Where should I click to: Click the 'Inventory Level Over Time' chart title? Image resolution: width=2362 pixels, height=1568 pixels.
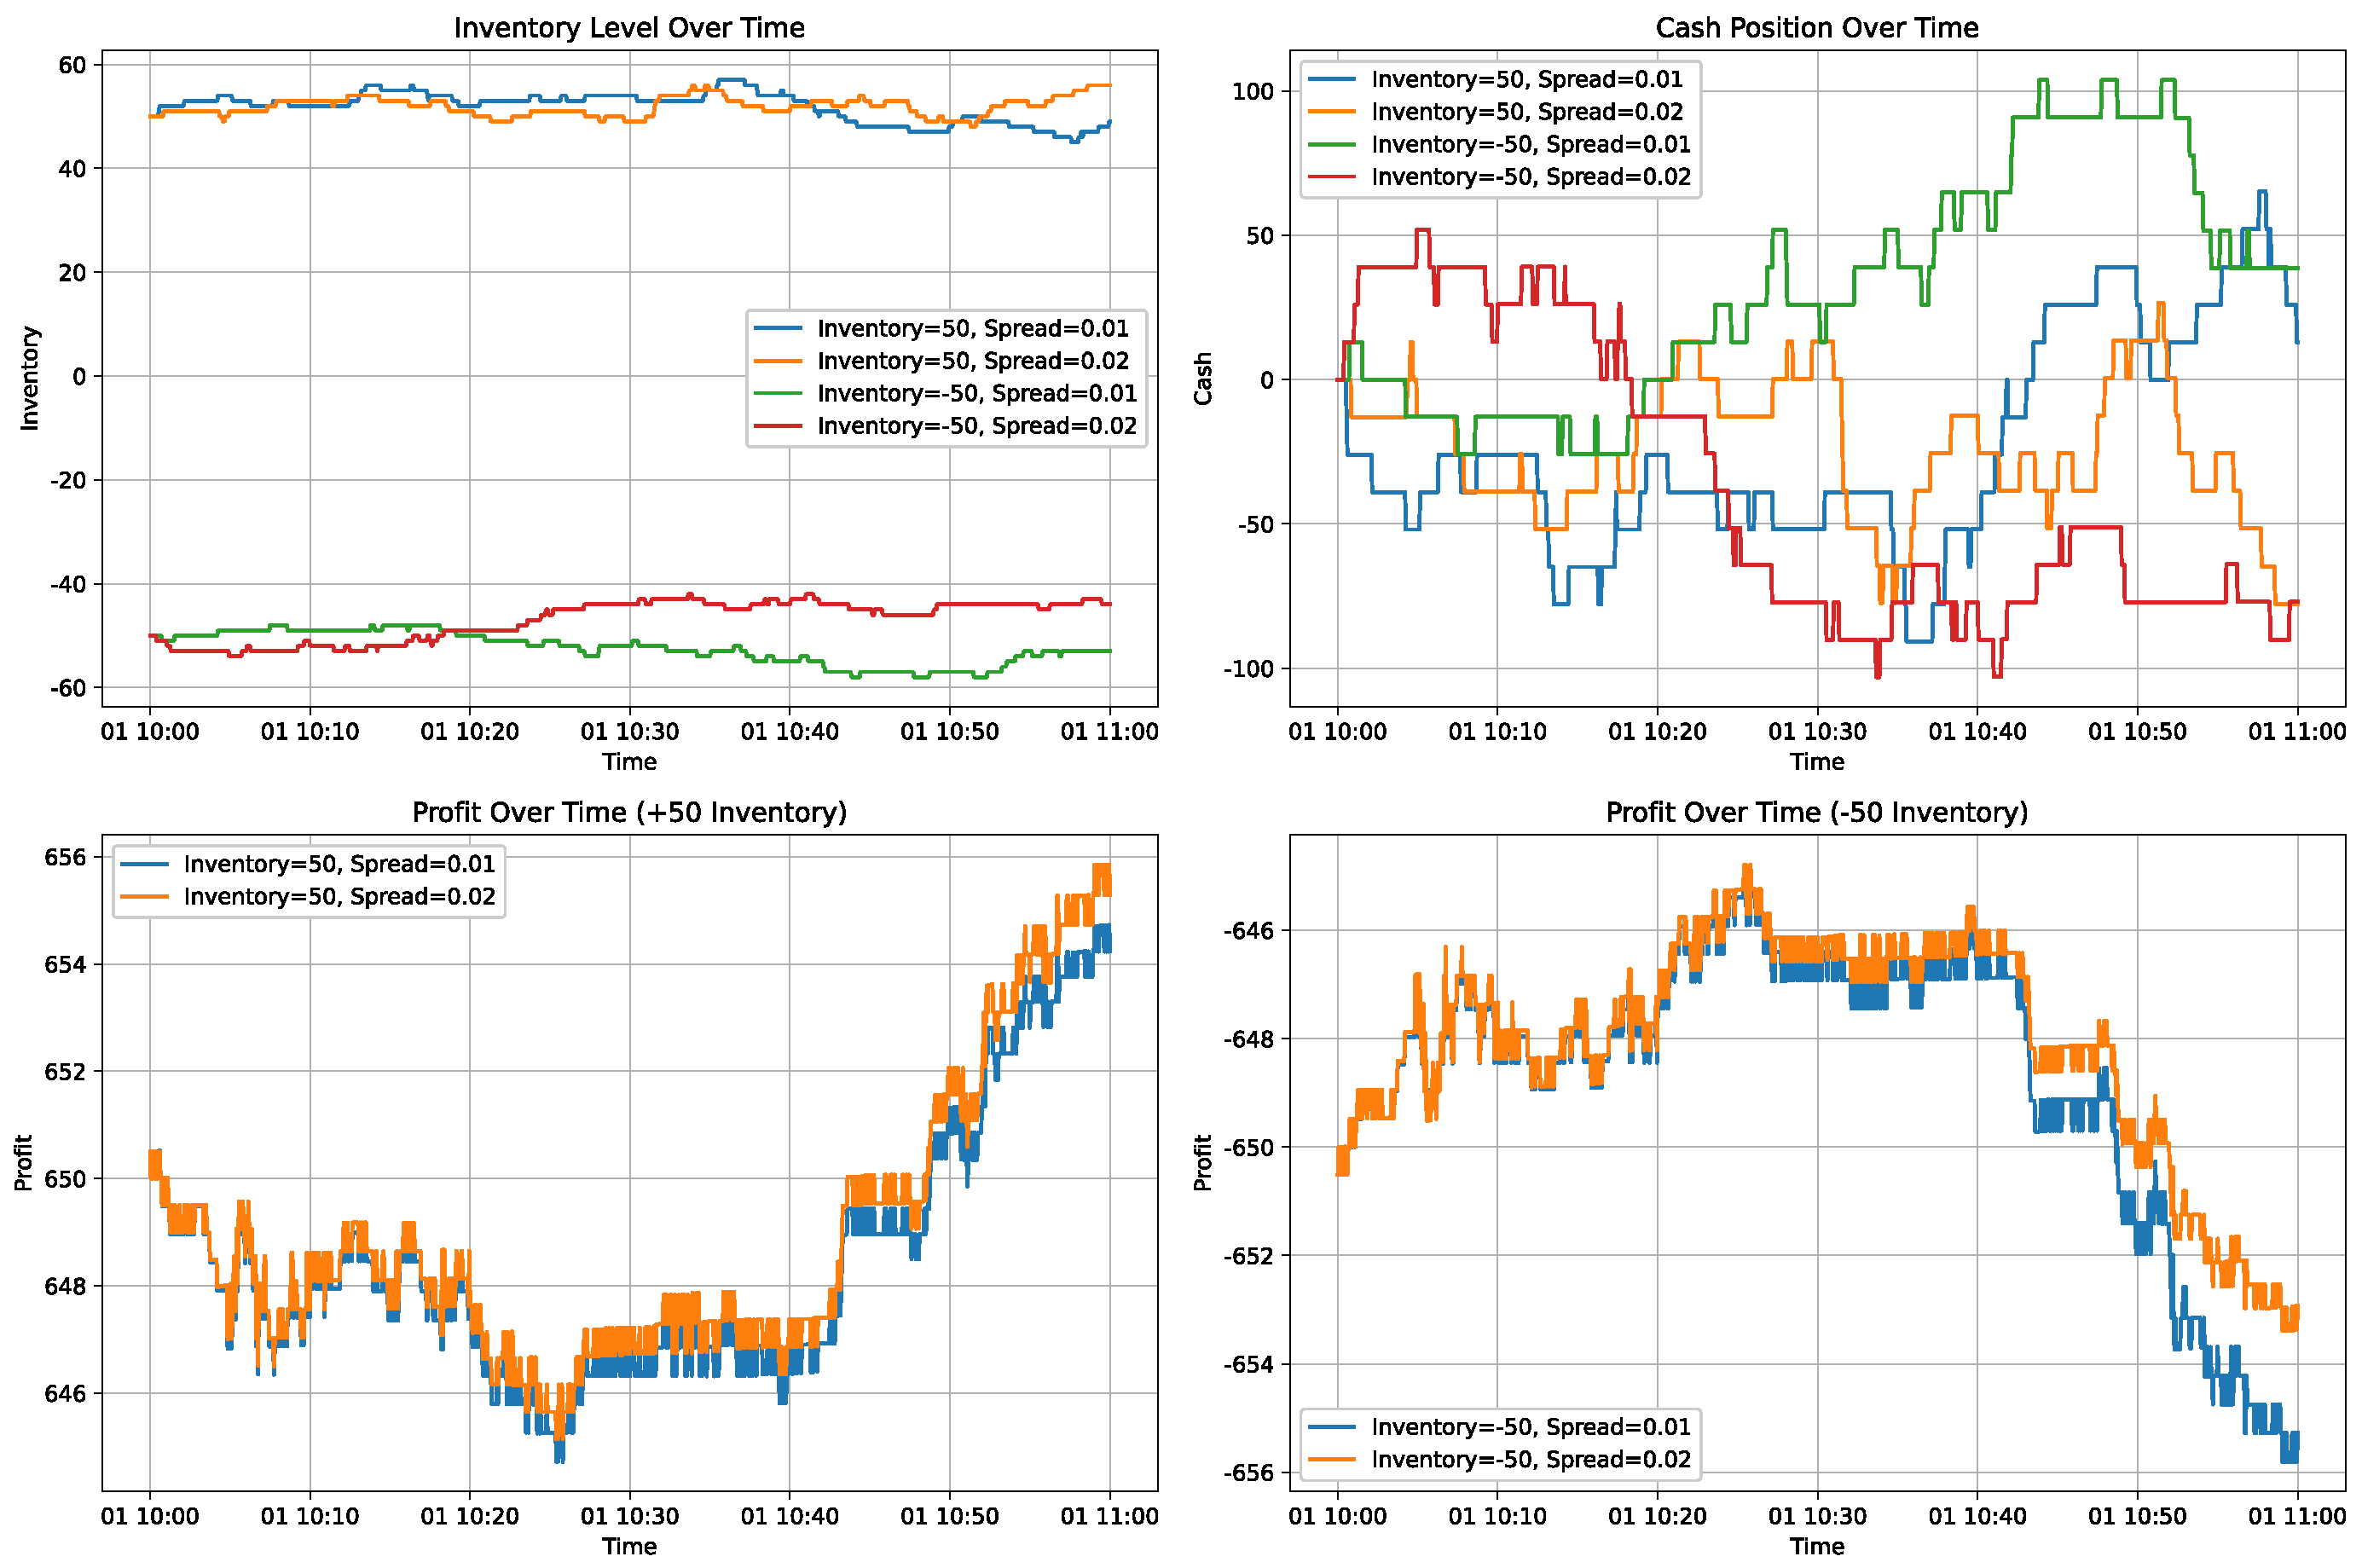(629, 28)
